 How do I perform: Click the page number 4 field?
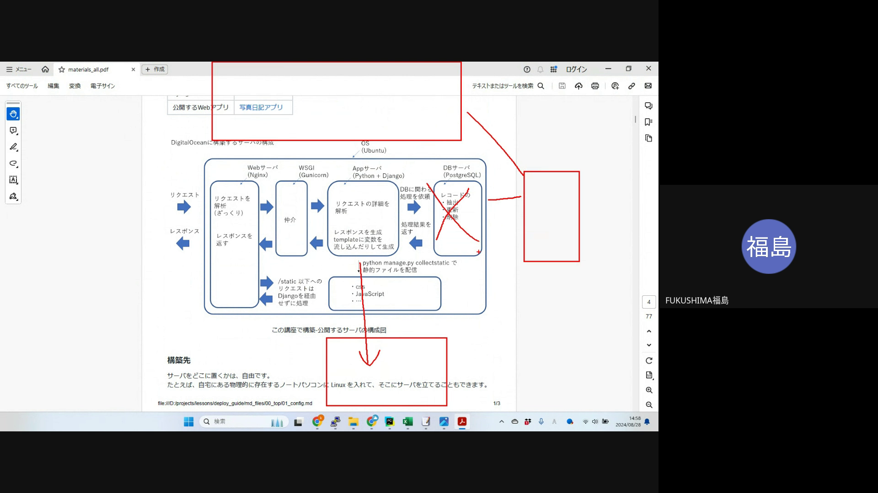(649, 302)
